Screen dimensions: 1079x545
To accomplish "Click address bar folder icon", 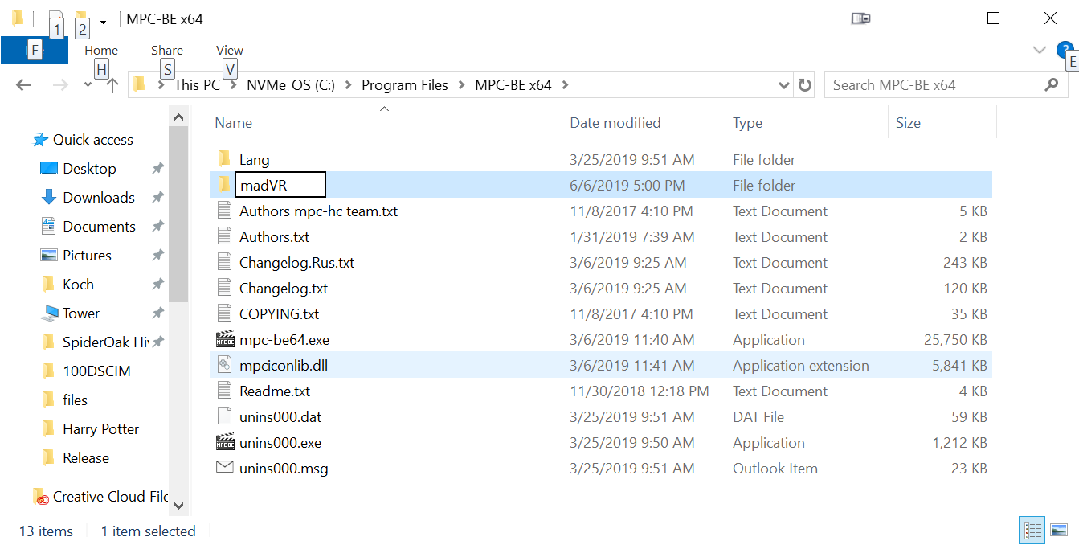I will click(140, 84).
